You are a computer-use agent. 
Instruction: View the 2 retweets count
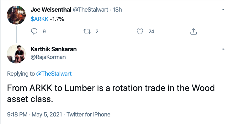coord(97,32)
